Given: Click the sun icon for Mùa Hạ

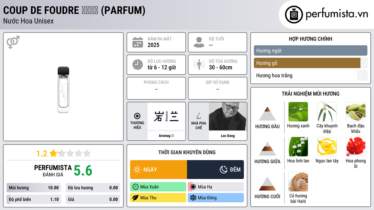Looking at the screenshot, I should click(193, 187).
